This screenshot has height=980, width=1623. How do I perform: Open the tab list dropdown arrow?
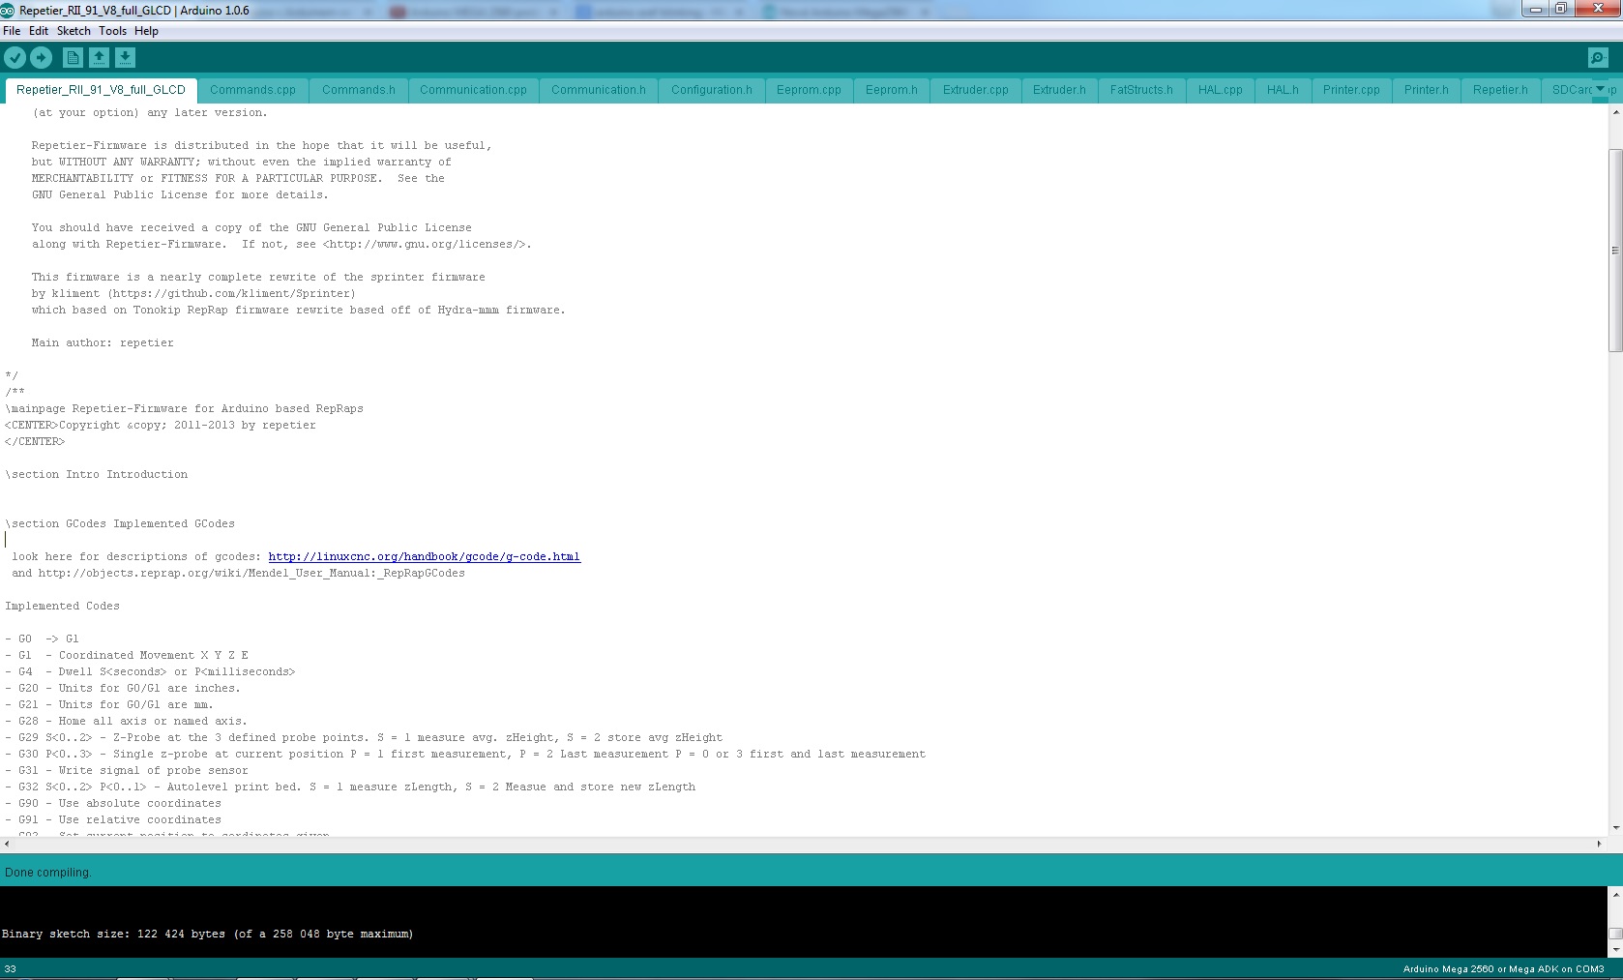(x=1604, y=90)
